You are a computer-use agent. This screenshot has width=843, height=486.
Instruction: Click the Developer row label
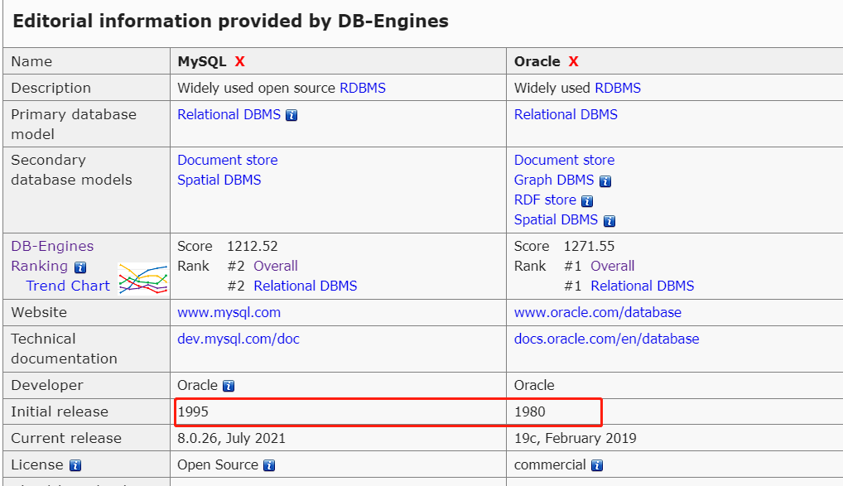[47, 386]
